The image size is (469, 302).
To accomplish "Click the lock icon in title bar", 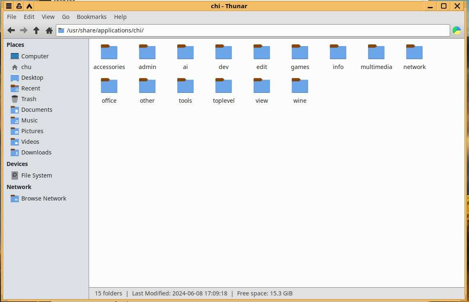I will [x=19, y=6].
